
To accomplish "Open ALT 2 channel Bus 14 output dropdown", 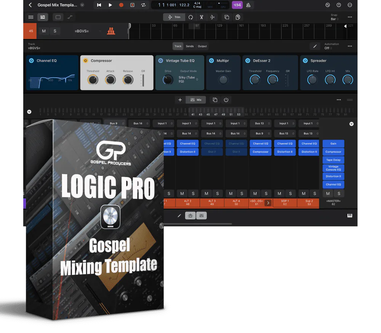I will pyautogui.click(x=187, y=133).
